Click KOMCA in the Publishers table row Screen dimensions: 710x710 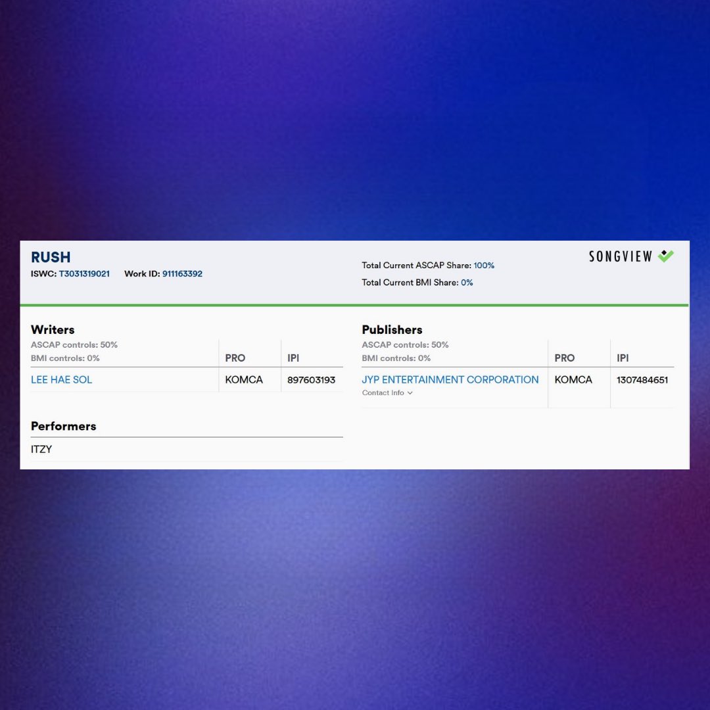pyautogui.click(x=573, y=380)
